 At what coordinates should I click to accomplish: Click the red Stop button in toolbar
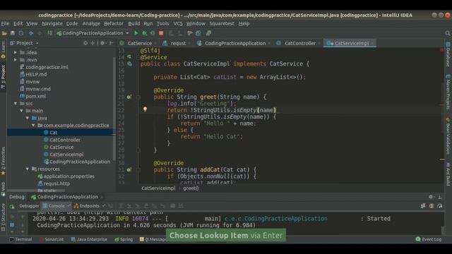[161, 33]
